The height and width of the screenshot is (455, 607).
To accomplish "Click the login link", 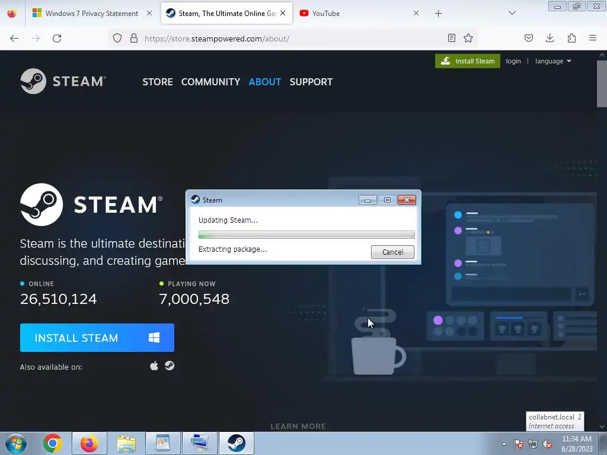I will pos(513,61).
